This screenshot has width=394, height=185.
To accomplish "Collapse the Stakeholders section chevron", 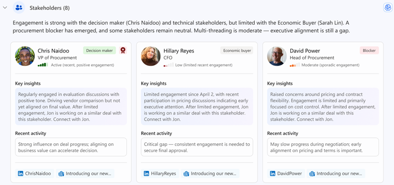I will (4, 7).
